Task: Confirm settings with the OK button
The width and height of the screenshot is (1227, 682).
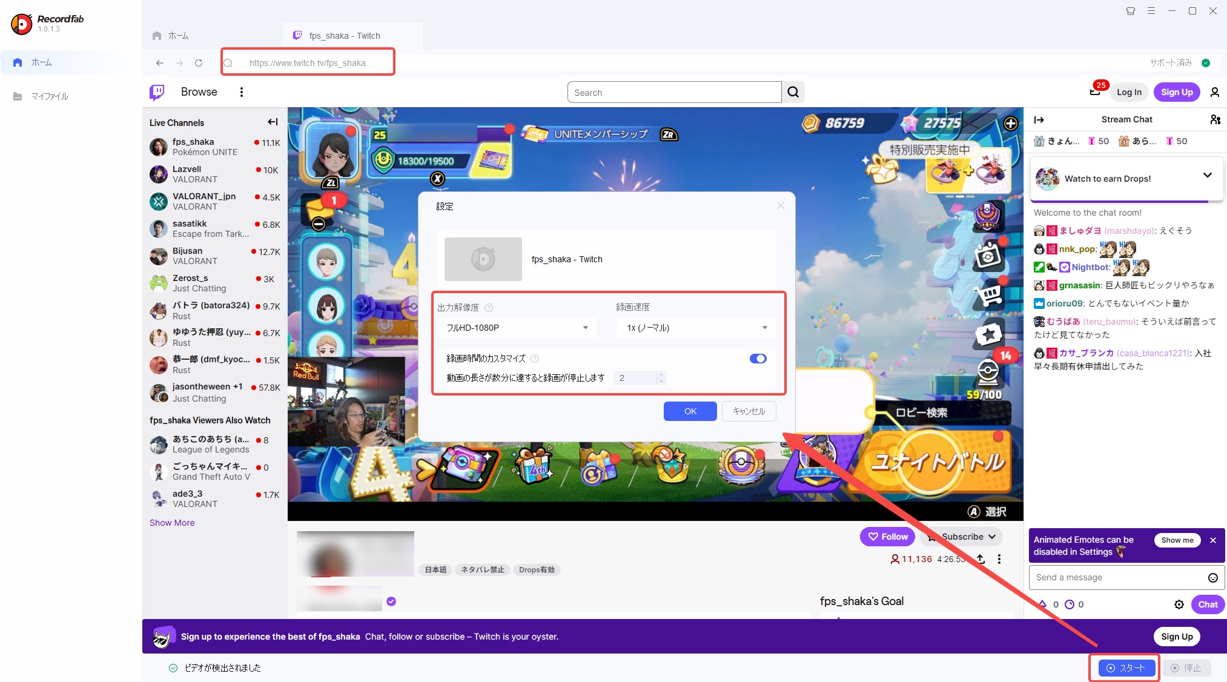Action: click(x=690, y=411)
